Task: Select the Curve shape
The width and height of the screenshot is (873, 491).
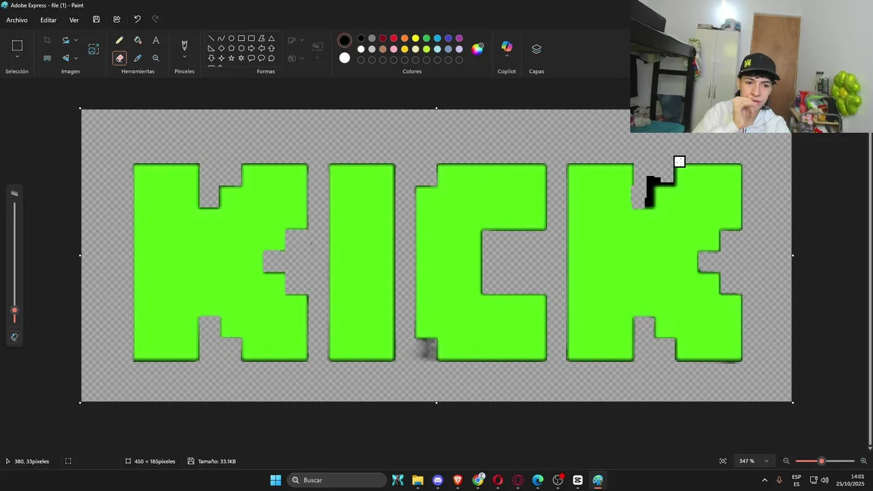Action: pos(221,38)
